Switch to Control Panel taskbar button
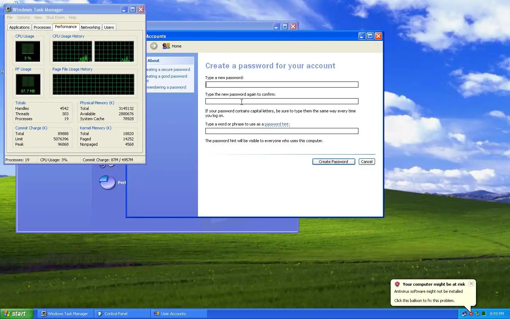This screenshot has width=510, height=319. pos(122,314)
